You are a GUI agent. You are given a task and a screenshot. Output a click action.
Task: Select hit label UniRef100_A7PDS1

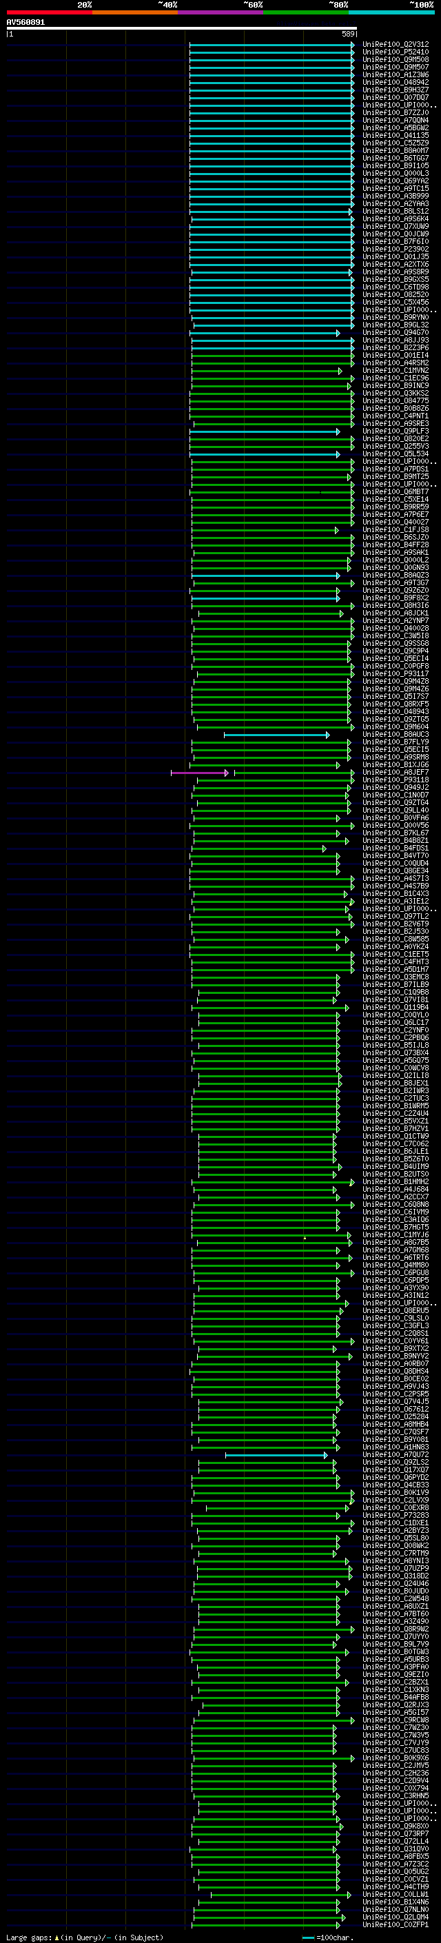pyautogui.click(x=396, y=469)
